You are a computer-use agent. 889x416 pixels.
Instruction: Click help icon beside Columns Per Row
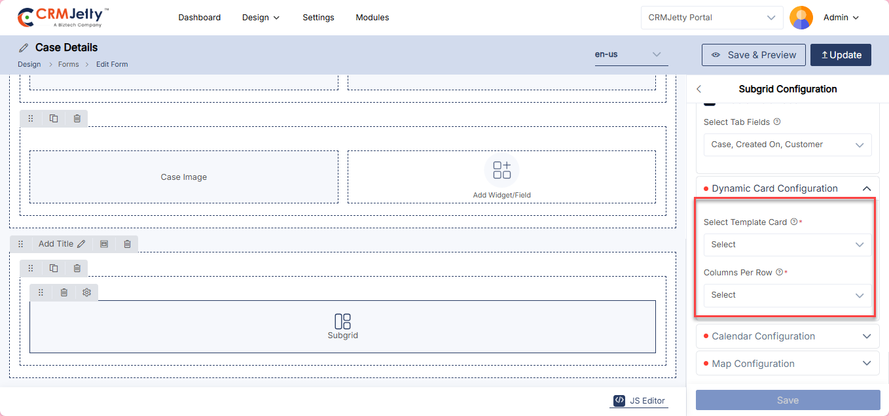(779, 272)
